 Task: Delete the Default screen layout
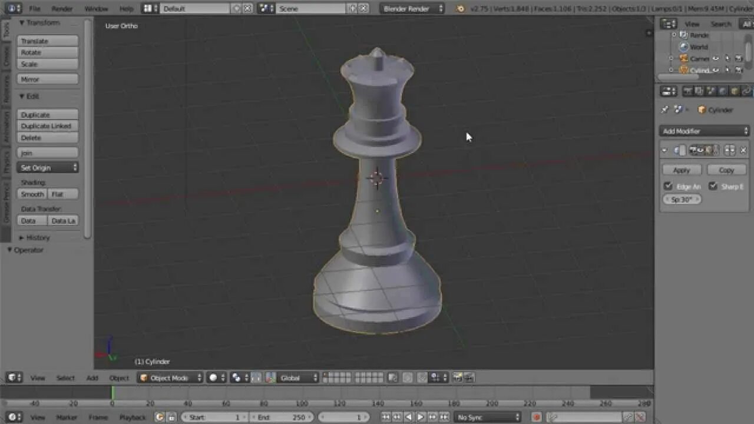click(248, 8)
